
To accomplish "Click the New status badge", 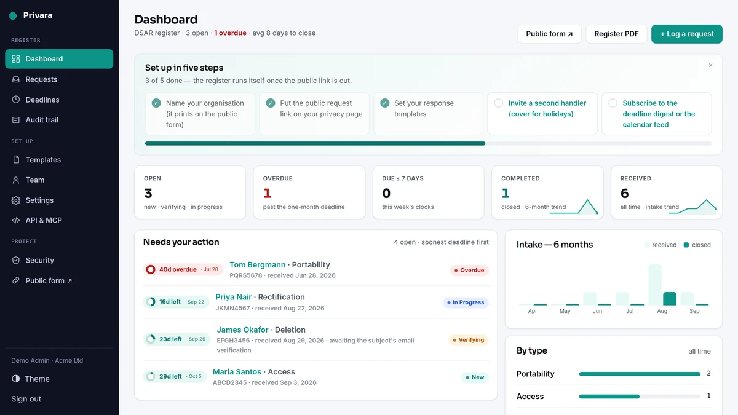I will [475, 377].
